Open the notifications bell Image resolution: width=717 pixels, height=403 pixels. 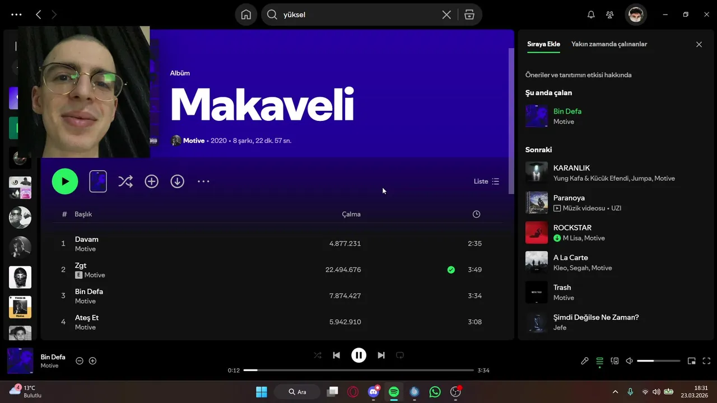591,15
